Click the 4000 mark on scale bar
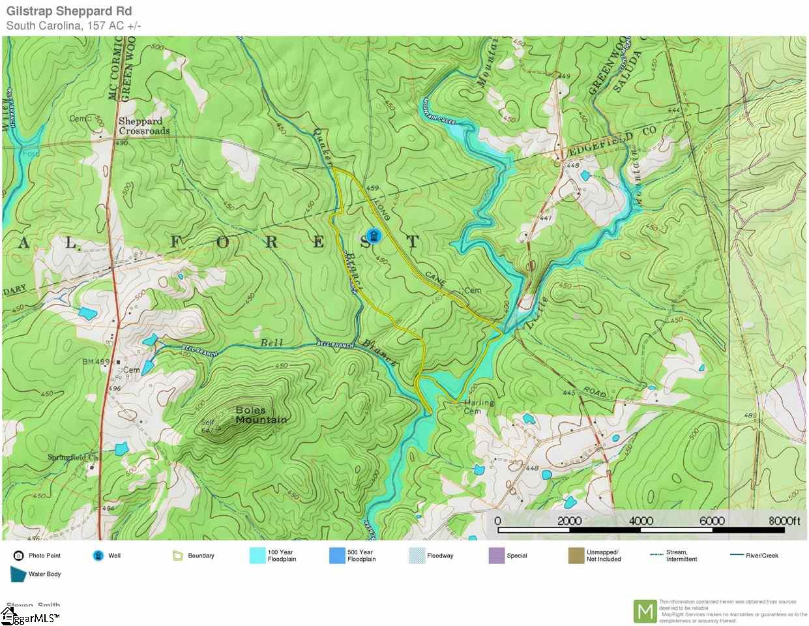Screen dimensions: 809x626 [641, 520]
